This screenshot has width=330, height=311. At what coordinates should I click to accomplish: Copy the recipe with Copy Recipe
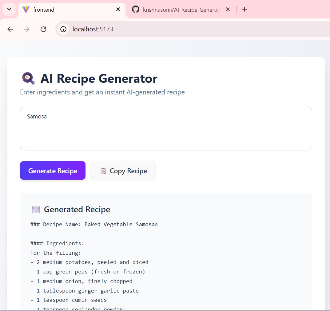123,170
